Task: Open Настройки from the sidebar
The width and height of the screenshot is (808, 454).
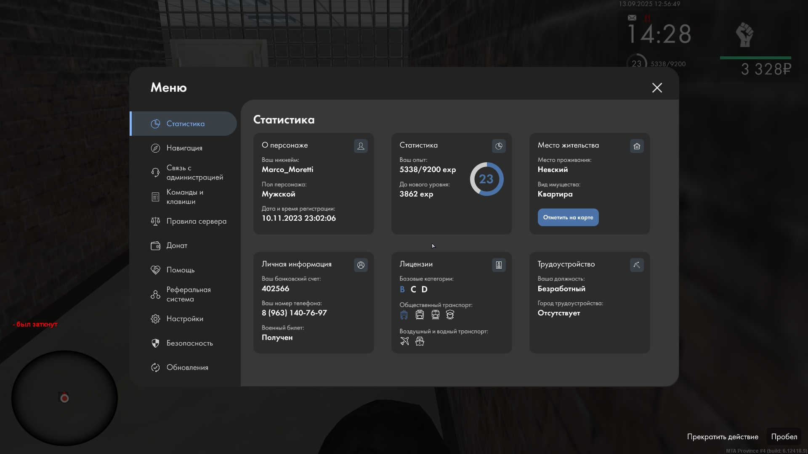Action: (184, 319)
